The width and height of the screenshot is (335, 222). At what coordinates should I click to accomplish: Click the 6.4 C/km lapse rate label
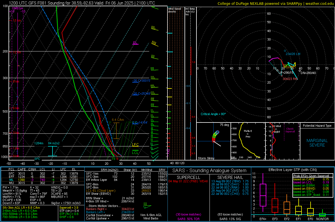[x=118, y=120]
